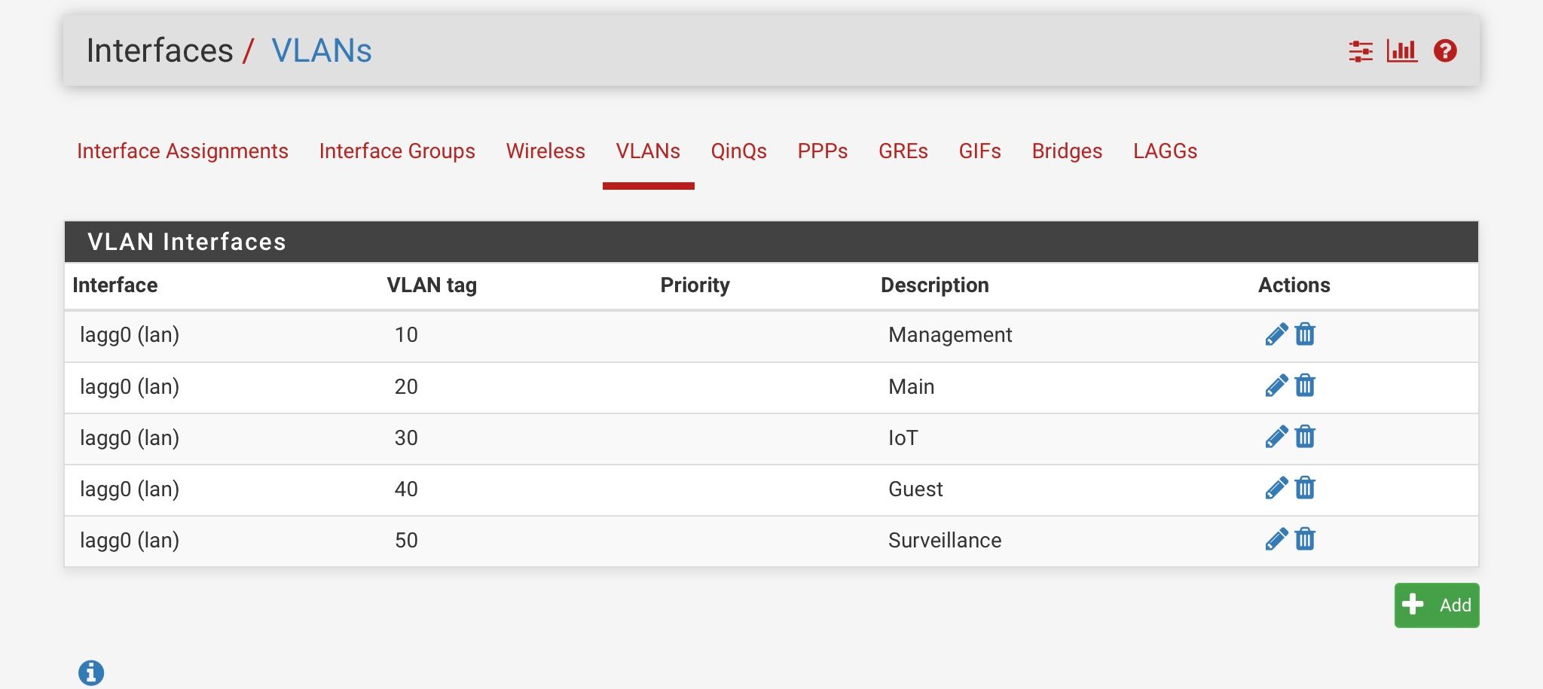Delete the IoT VLAN
This screenshot has width=1543, height=689.
point(1304,437)
